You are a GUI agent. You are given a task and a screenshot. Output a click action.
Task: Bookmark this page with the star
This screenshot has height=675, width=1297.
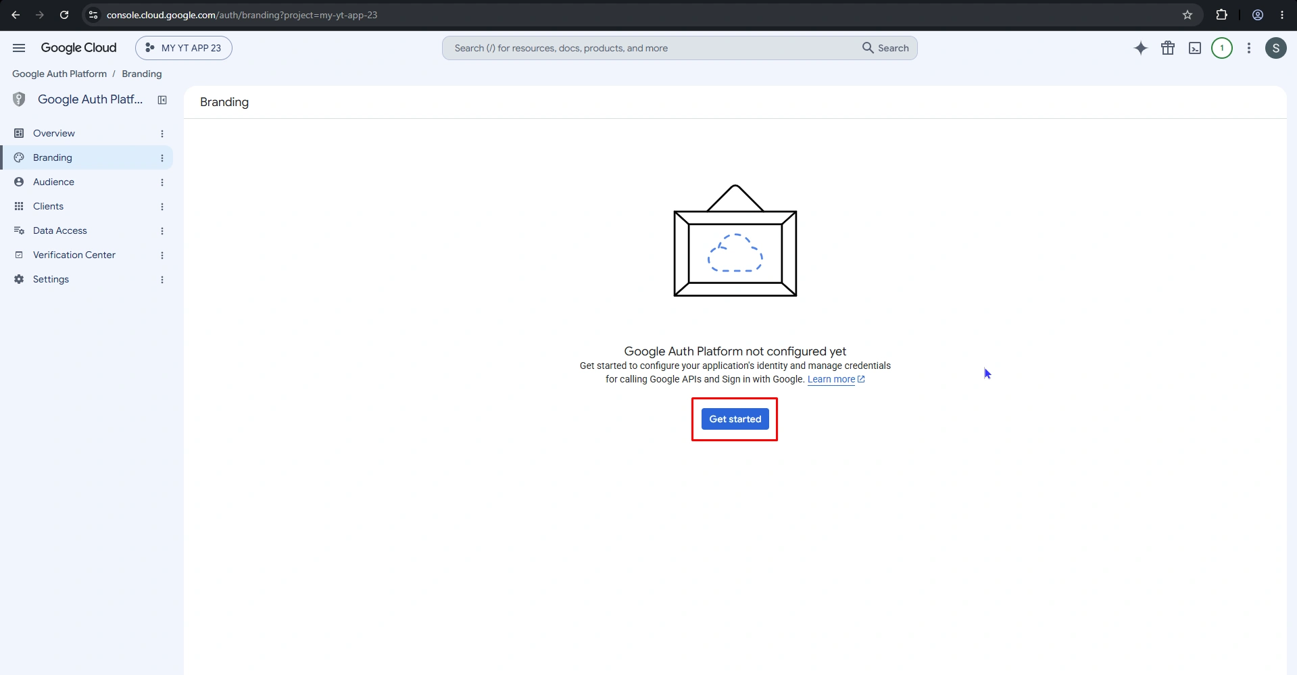pos(1188,15)
